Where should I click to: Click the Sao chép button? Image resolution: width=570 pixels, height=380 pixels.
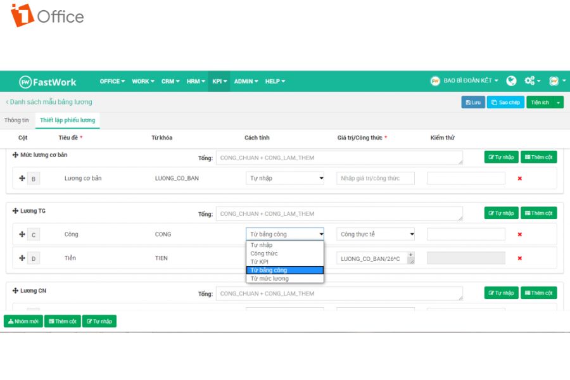coord(505,102)
